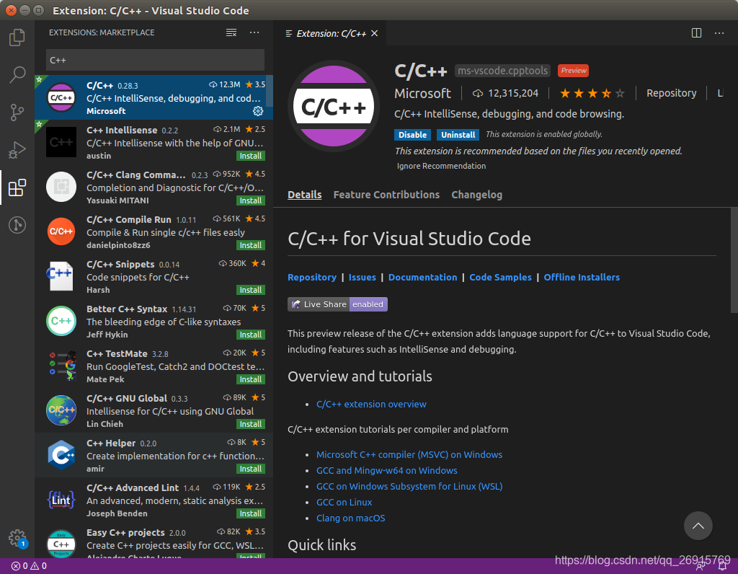Click the Live Share enabled badge

tap(337, 304)
